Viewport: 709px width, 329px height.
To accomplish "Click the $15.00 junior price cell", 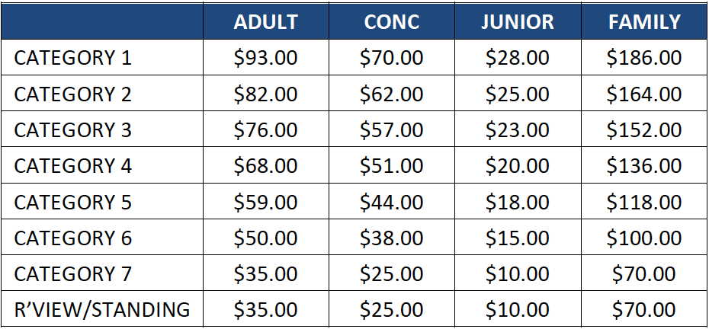I will [518, 238].
